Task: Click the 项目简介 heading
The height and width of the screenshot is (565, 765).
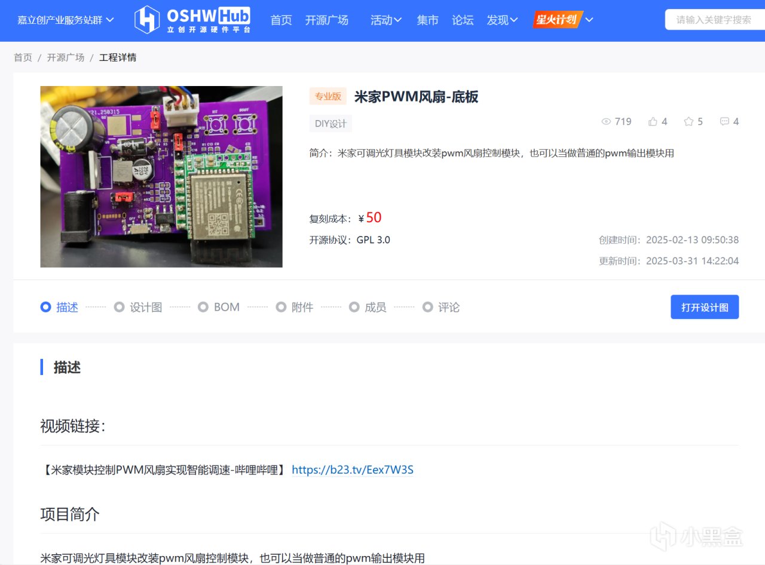Action: click(70, 514)
